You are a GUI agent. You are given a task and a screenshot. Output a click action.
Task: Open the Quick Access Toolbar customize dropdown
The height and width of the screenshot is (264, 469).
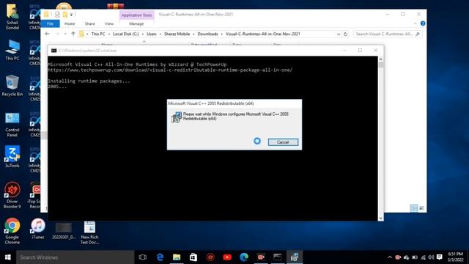(71, 15)
